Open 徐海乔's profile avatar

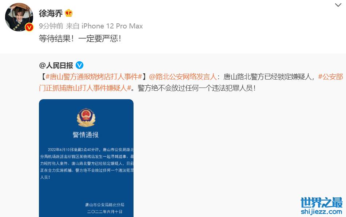[x=19, y=17]
